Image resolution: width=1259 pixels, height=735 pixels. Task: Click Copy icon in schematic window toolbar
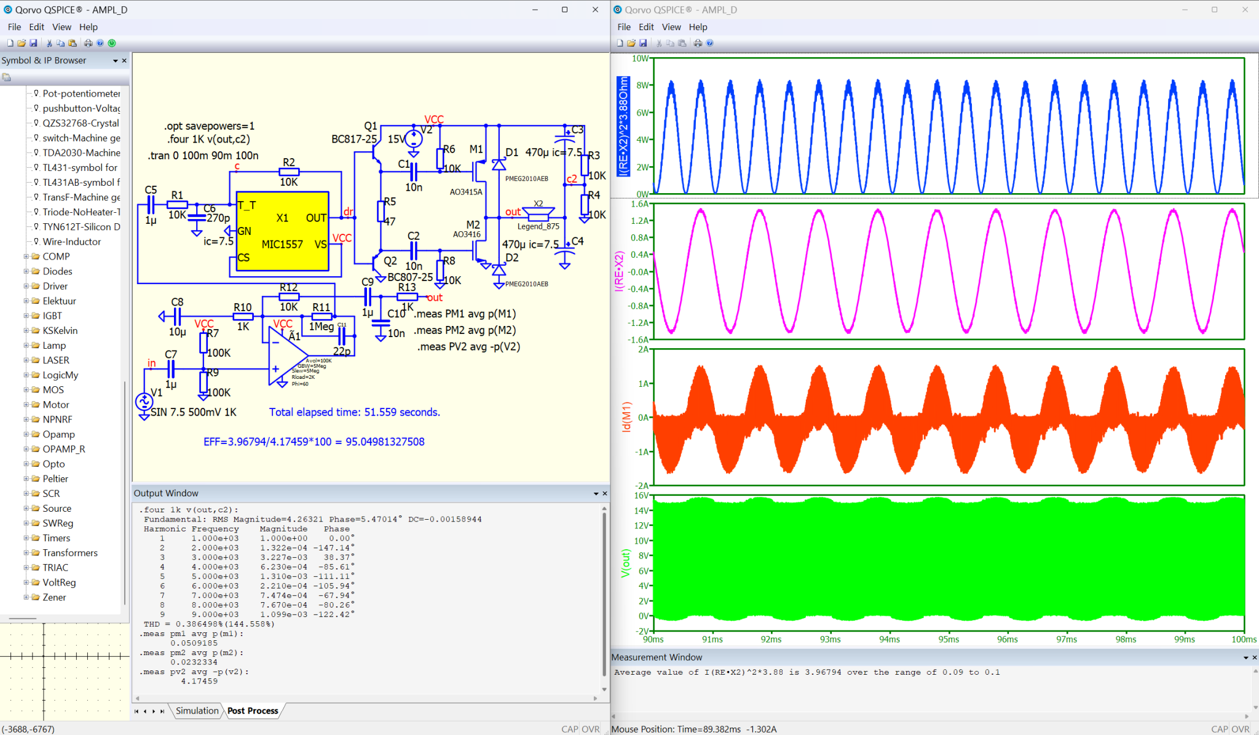point(60,43)
